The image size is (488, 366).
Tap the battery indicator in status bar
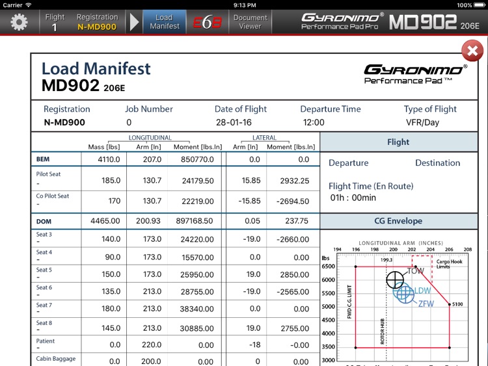point(479,5)
